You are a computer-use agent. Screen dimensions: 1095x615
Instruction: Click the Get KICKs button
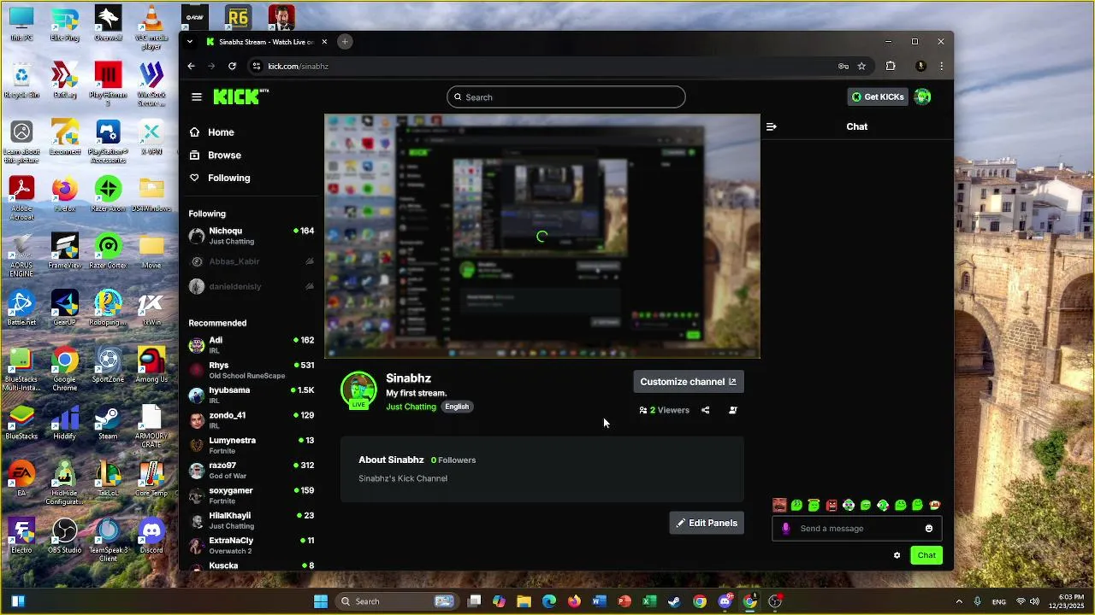(x=878, y=97)
